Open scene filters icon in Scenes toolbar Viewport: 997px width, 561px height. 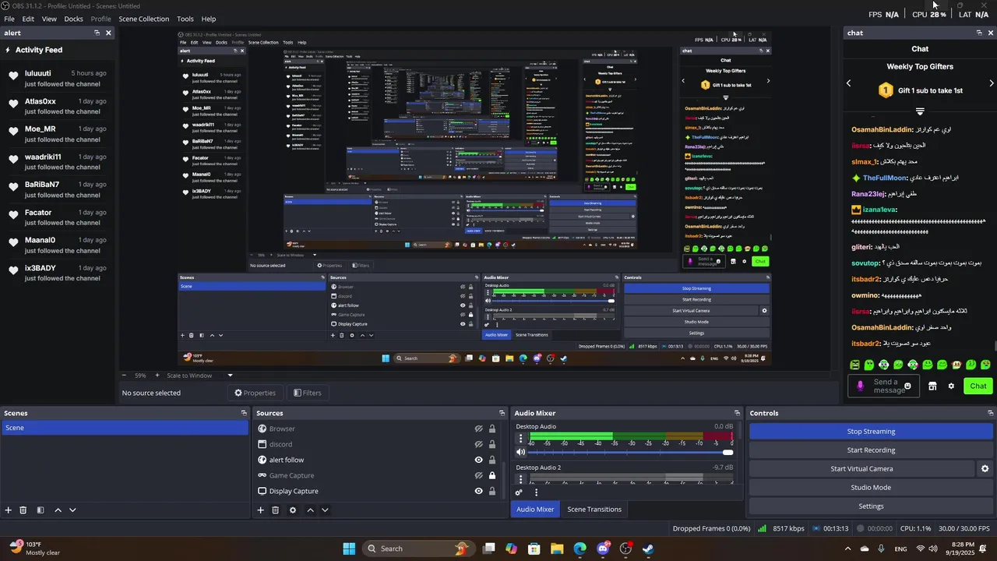click(x=41, y=510)
